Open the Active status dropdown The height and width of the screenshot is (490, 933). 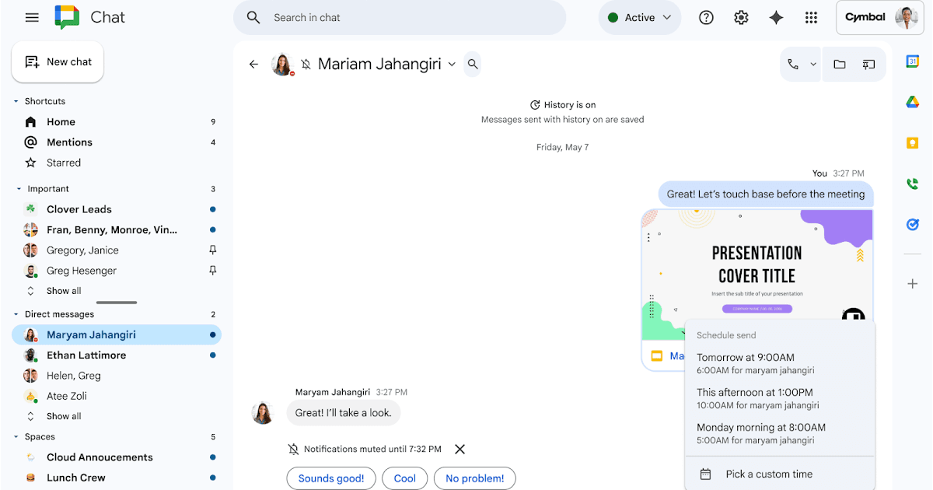point(639,18)
